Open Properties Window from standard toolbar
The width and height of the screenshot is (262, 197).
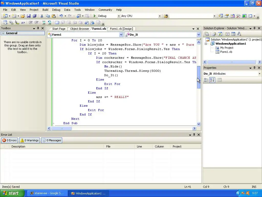(227, 16)
